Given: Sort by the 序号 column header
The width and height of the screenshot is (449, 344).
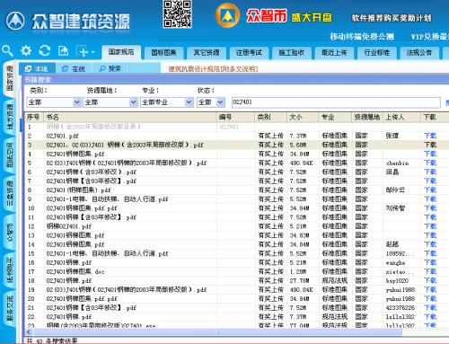Looking at the screenshot, I should [34, 117].
